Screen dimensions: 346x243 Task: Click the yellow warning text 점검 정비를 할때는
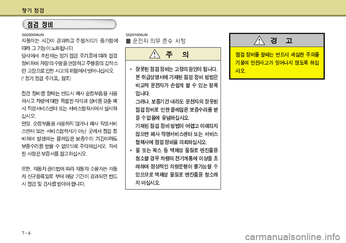click(277, 63)
